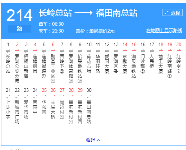The width and height of the screenshot is (186, 150).
Task: Collapse the stop list with 收起
Action: pyautogui.click(x=93, y=140)
